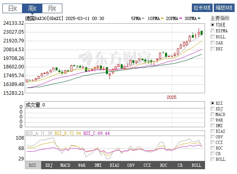Select BOLL in the right sub-indicator list
The image size is (237, 174).
(213, 159)
